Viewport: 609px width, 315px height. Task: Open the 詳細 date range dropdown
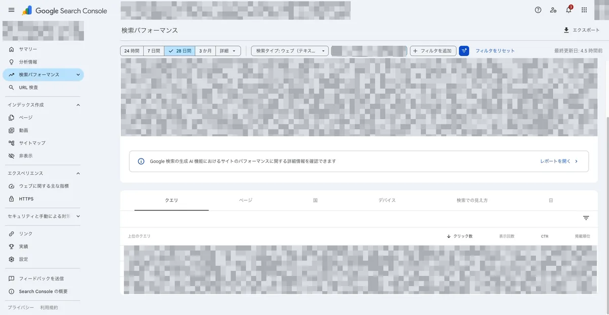pos(228,51)
